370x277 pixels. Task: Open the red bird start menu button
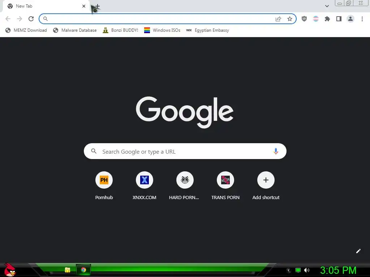coord(10,270)
